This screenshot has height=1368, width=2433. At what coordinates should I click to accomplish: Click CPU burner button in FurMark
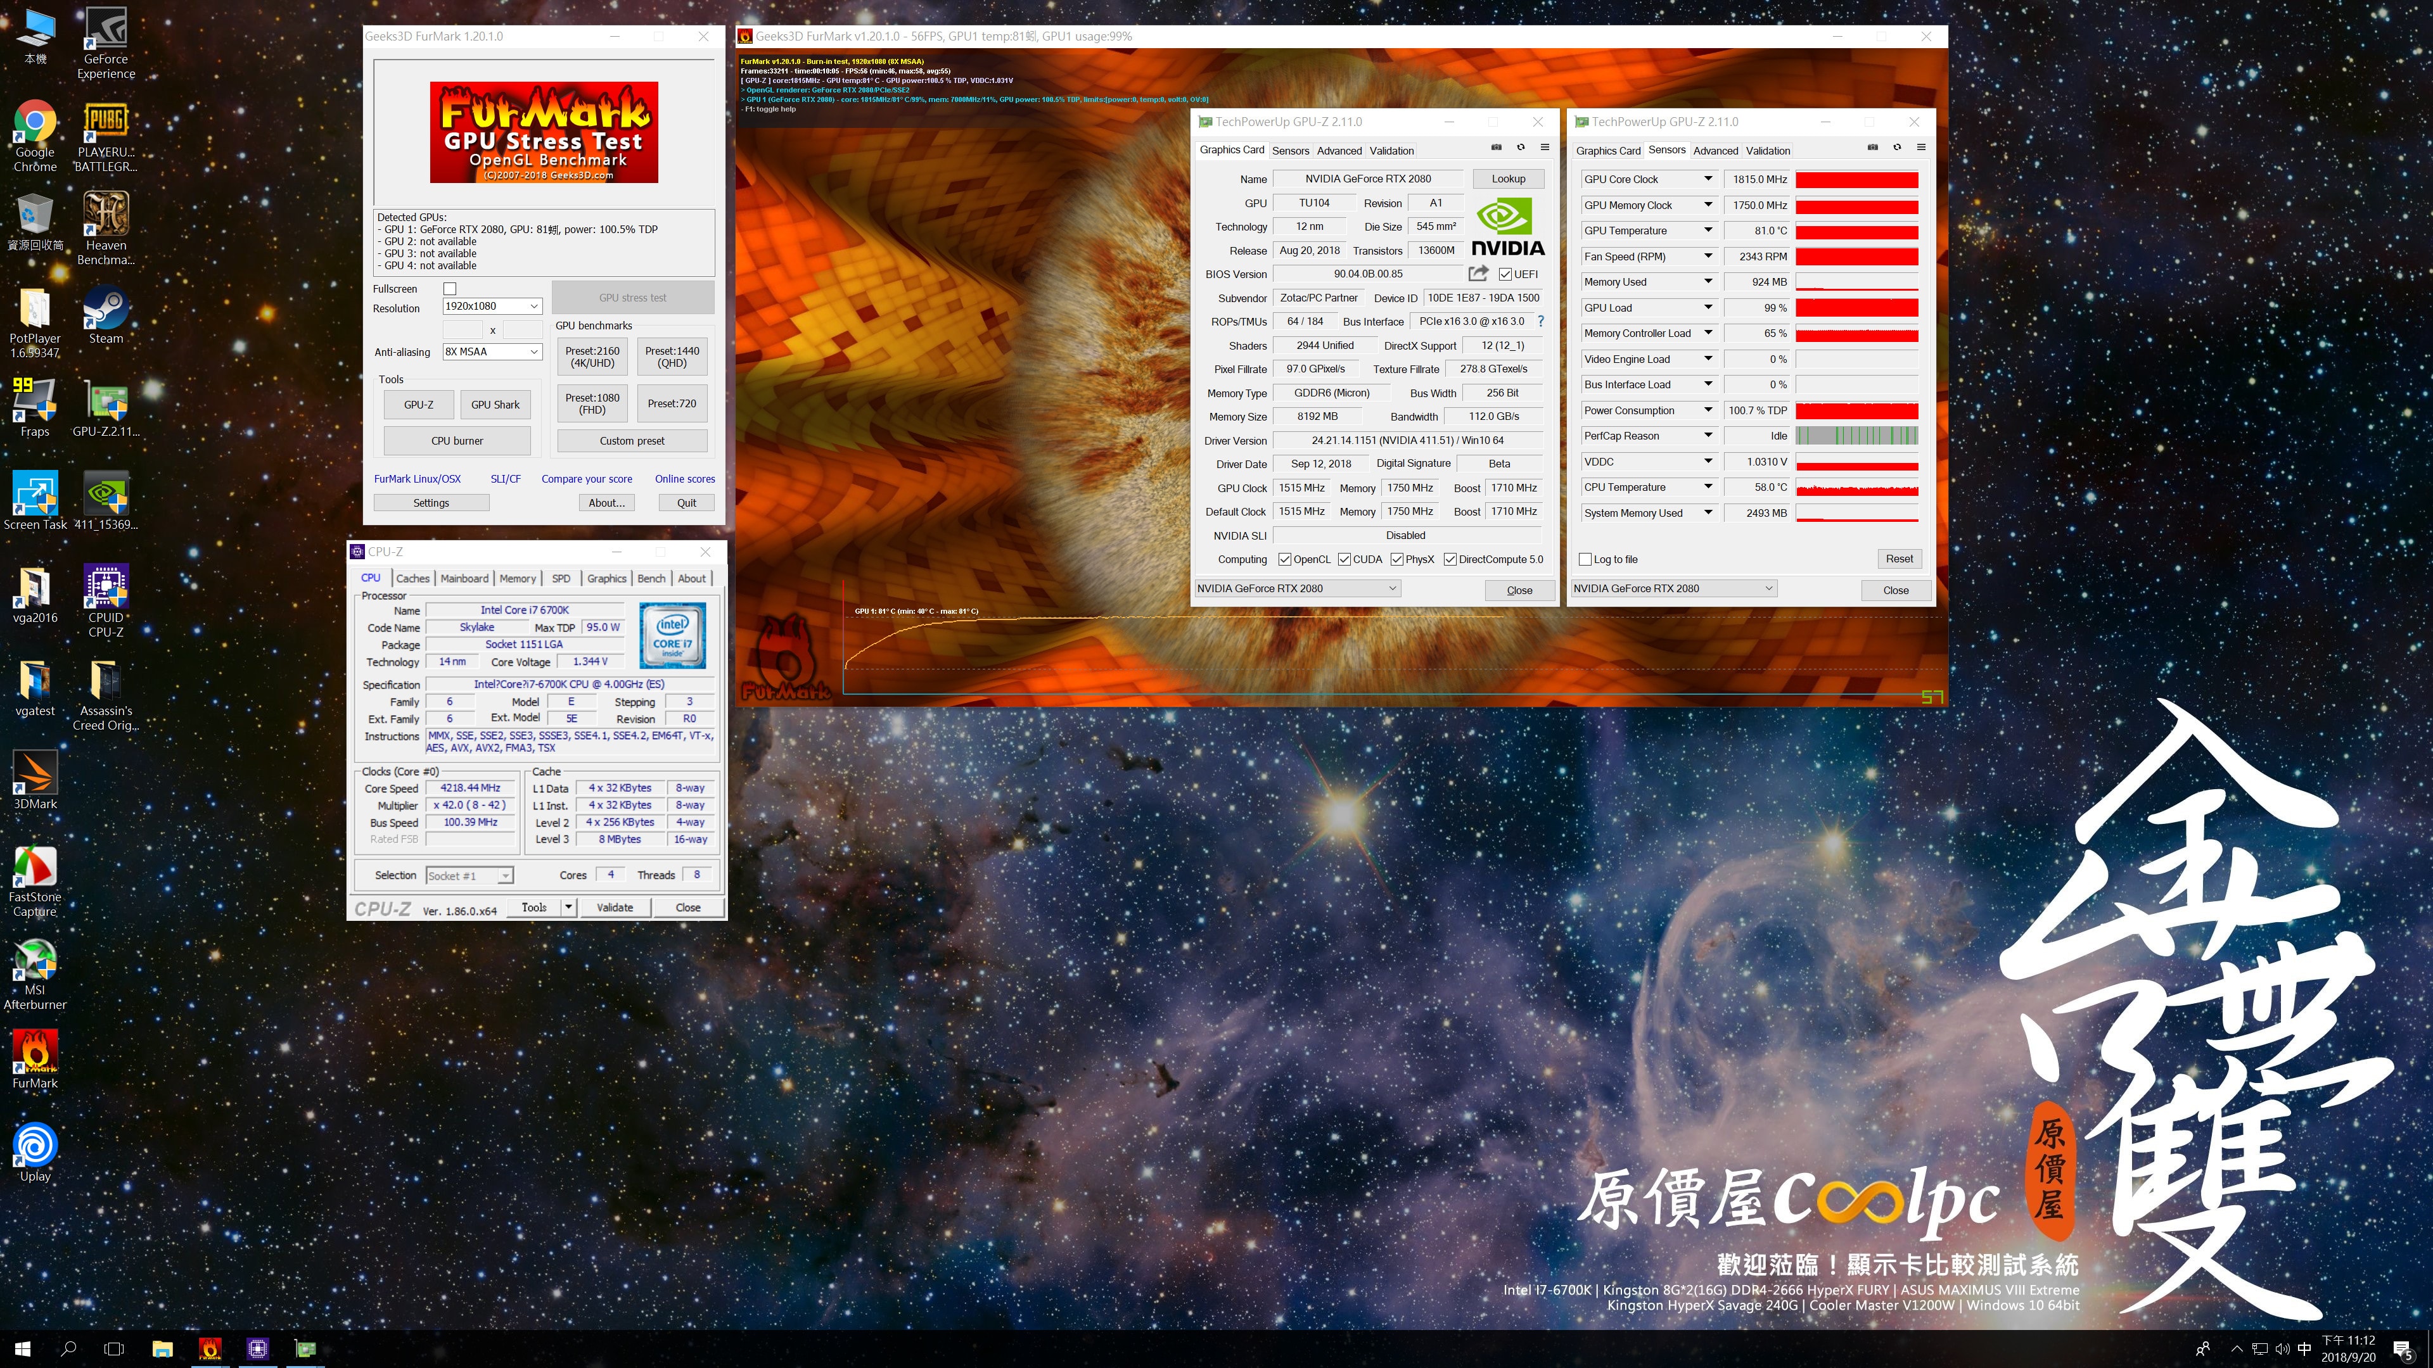(x=457, y=441)
